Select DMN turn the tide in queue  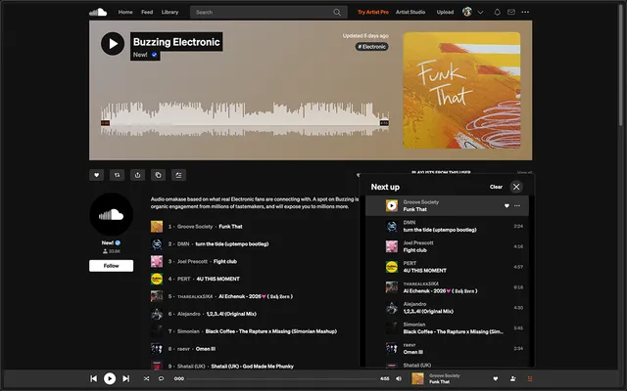[x=447, y=226]
